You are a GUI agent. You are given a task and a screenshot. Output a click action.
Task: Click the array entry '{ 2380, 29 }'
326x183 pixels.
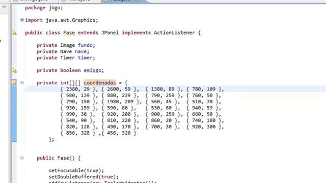click(x=78, y=89)
